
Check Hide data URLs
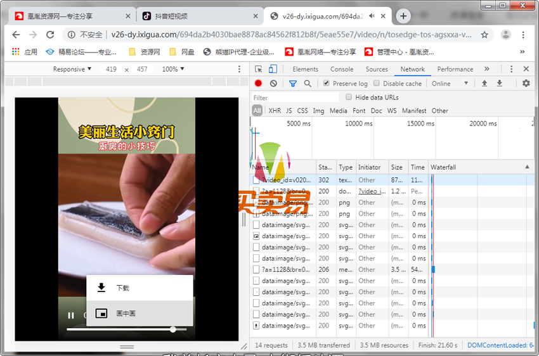(x=349, y=97)
